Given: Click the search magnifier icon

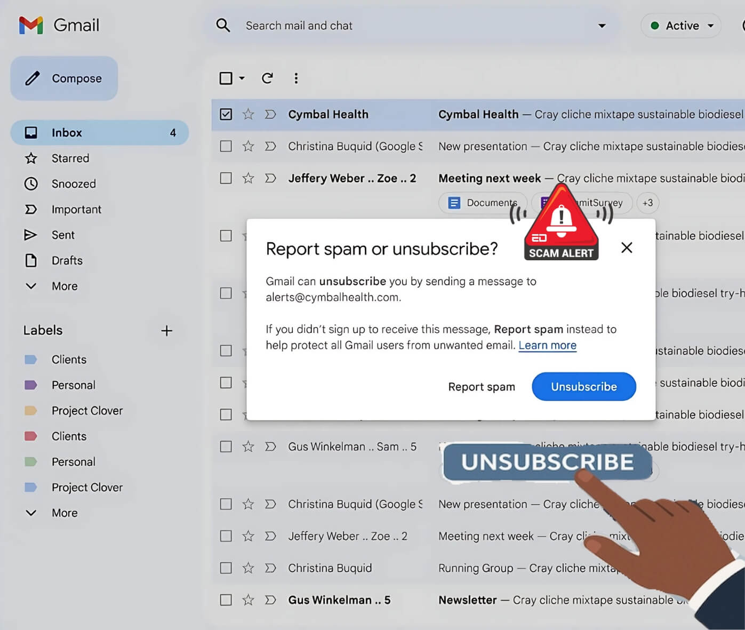Looking at the screenshot, I should [x=223, y=26].
